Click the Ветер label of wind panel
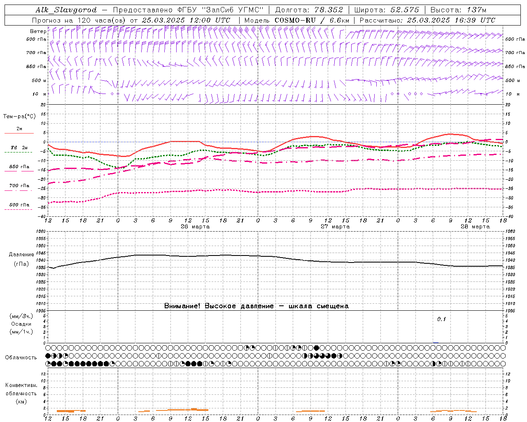This screenshot has height=422, width=527. tap(38, 31)
